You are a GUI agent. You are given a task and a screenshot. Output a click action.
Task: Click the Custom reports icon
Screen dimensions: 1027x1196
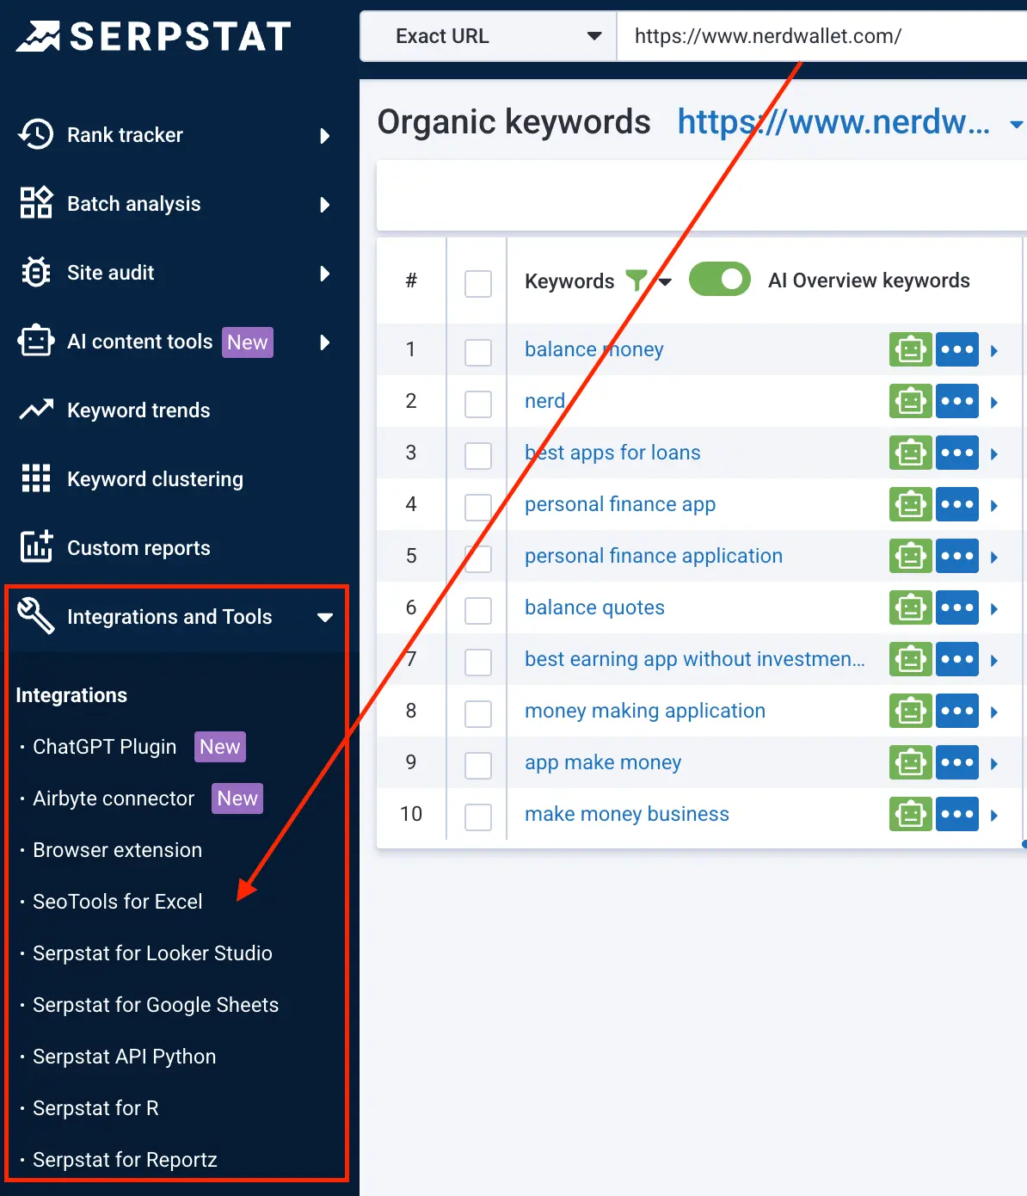(36, 547)
